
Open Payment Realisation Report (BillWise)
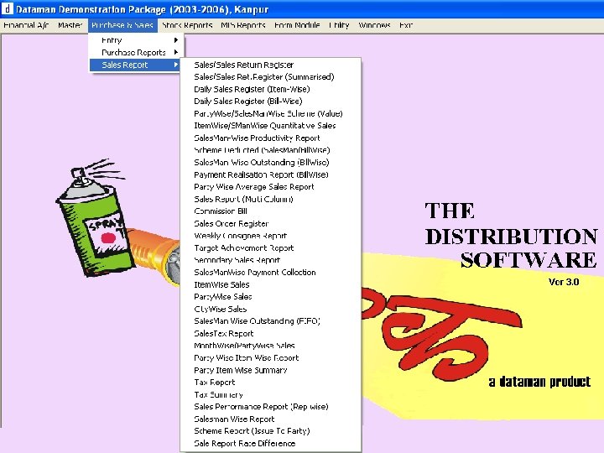coord(270,174)
